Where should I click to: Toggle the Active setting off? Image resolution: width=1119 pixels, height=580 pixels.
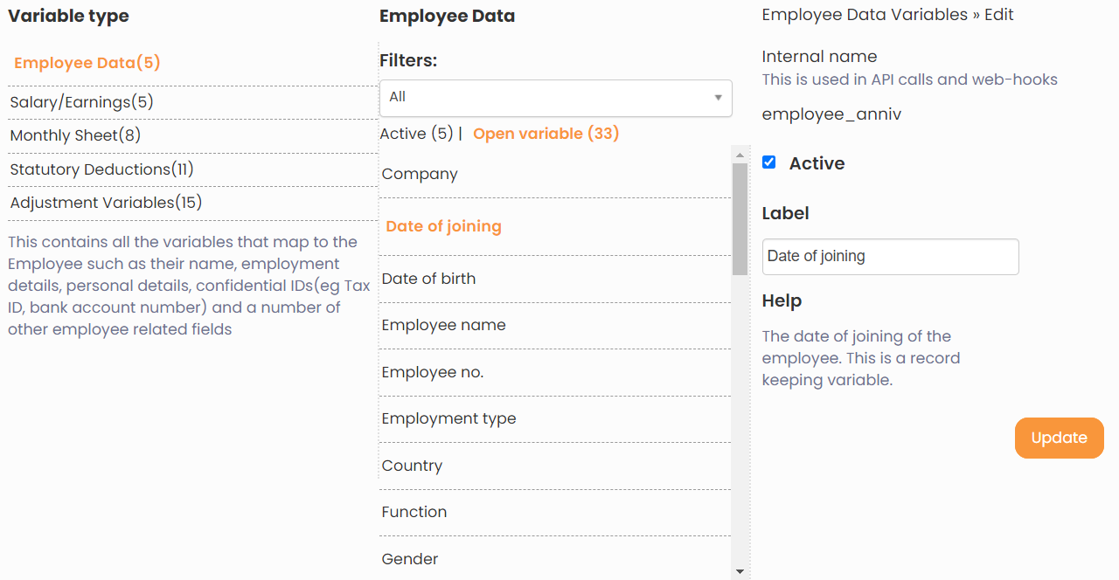[768, 162]
